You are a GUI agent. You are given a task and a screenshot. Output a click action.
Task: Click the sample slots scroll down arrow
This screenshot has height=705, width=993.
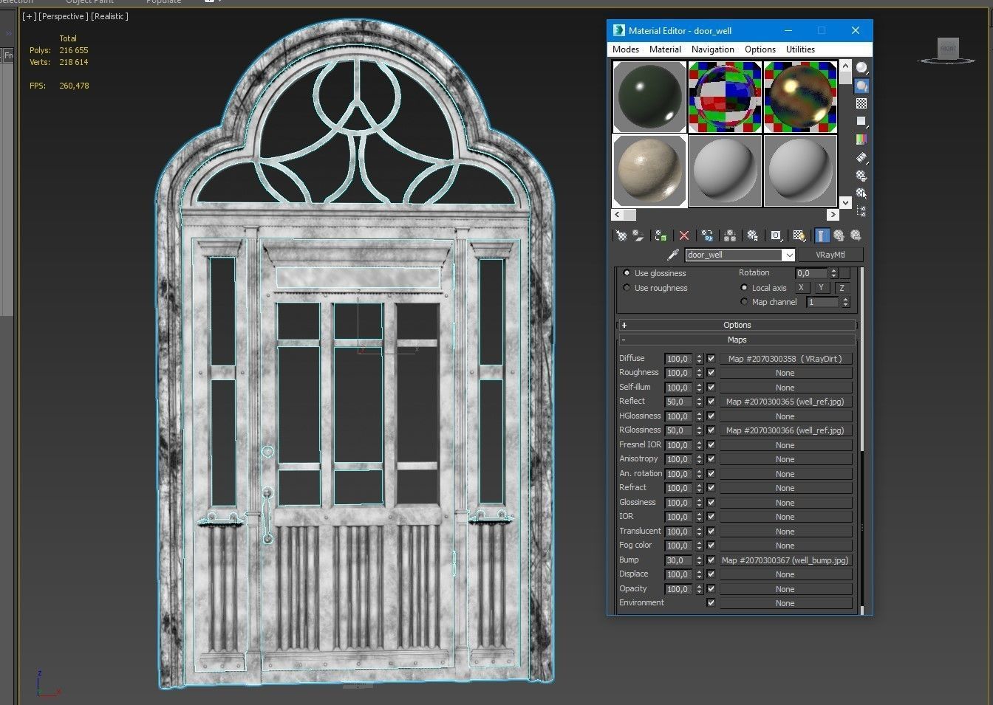tap(846, 202)
